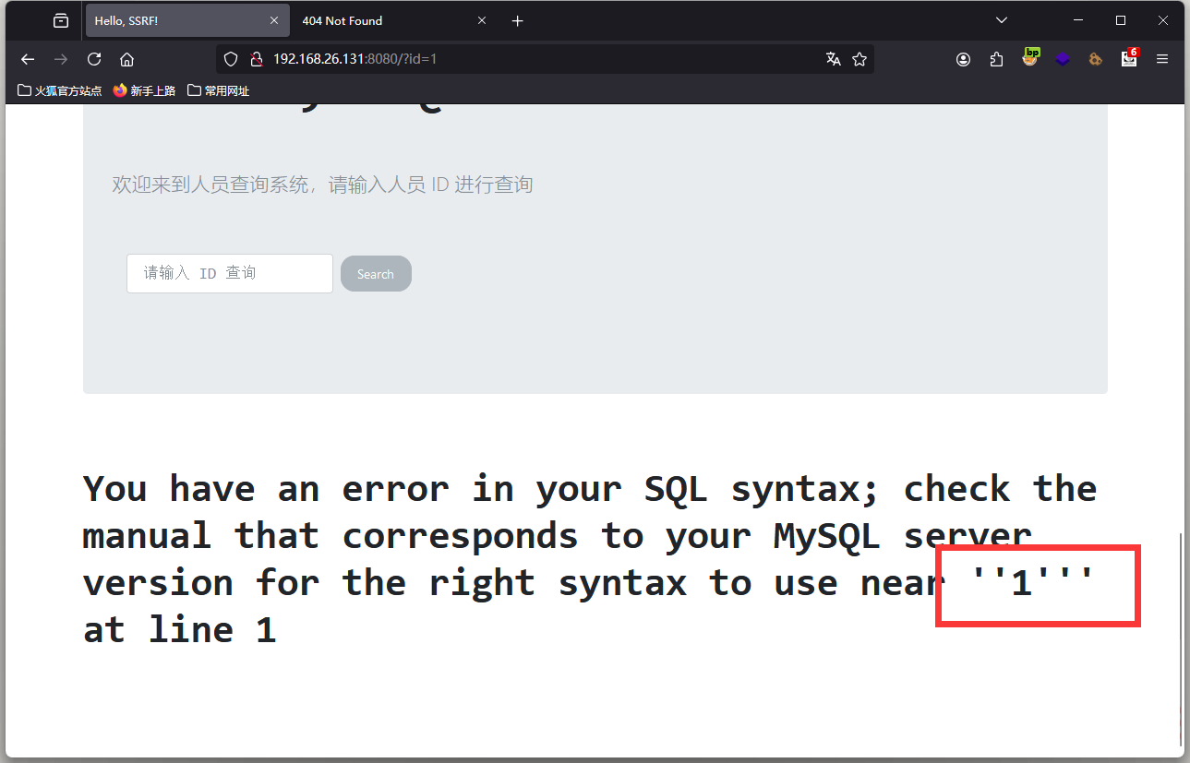This screenshot has height=763, width=1190.
Task: Bookmark this page with the star
Action: pyautogui.click(x=859, y=59)
